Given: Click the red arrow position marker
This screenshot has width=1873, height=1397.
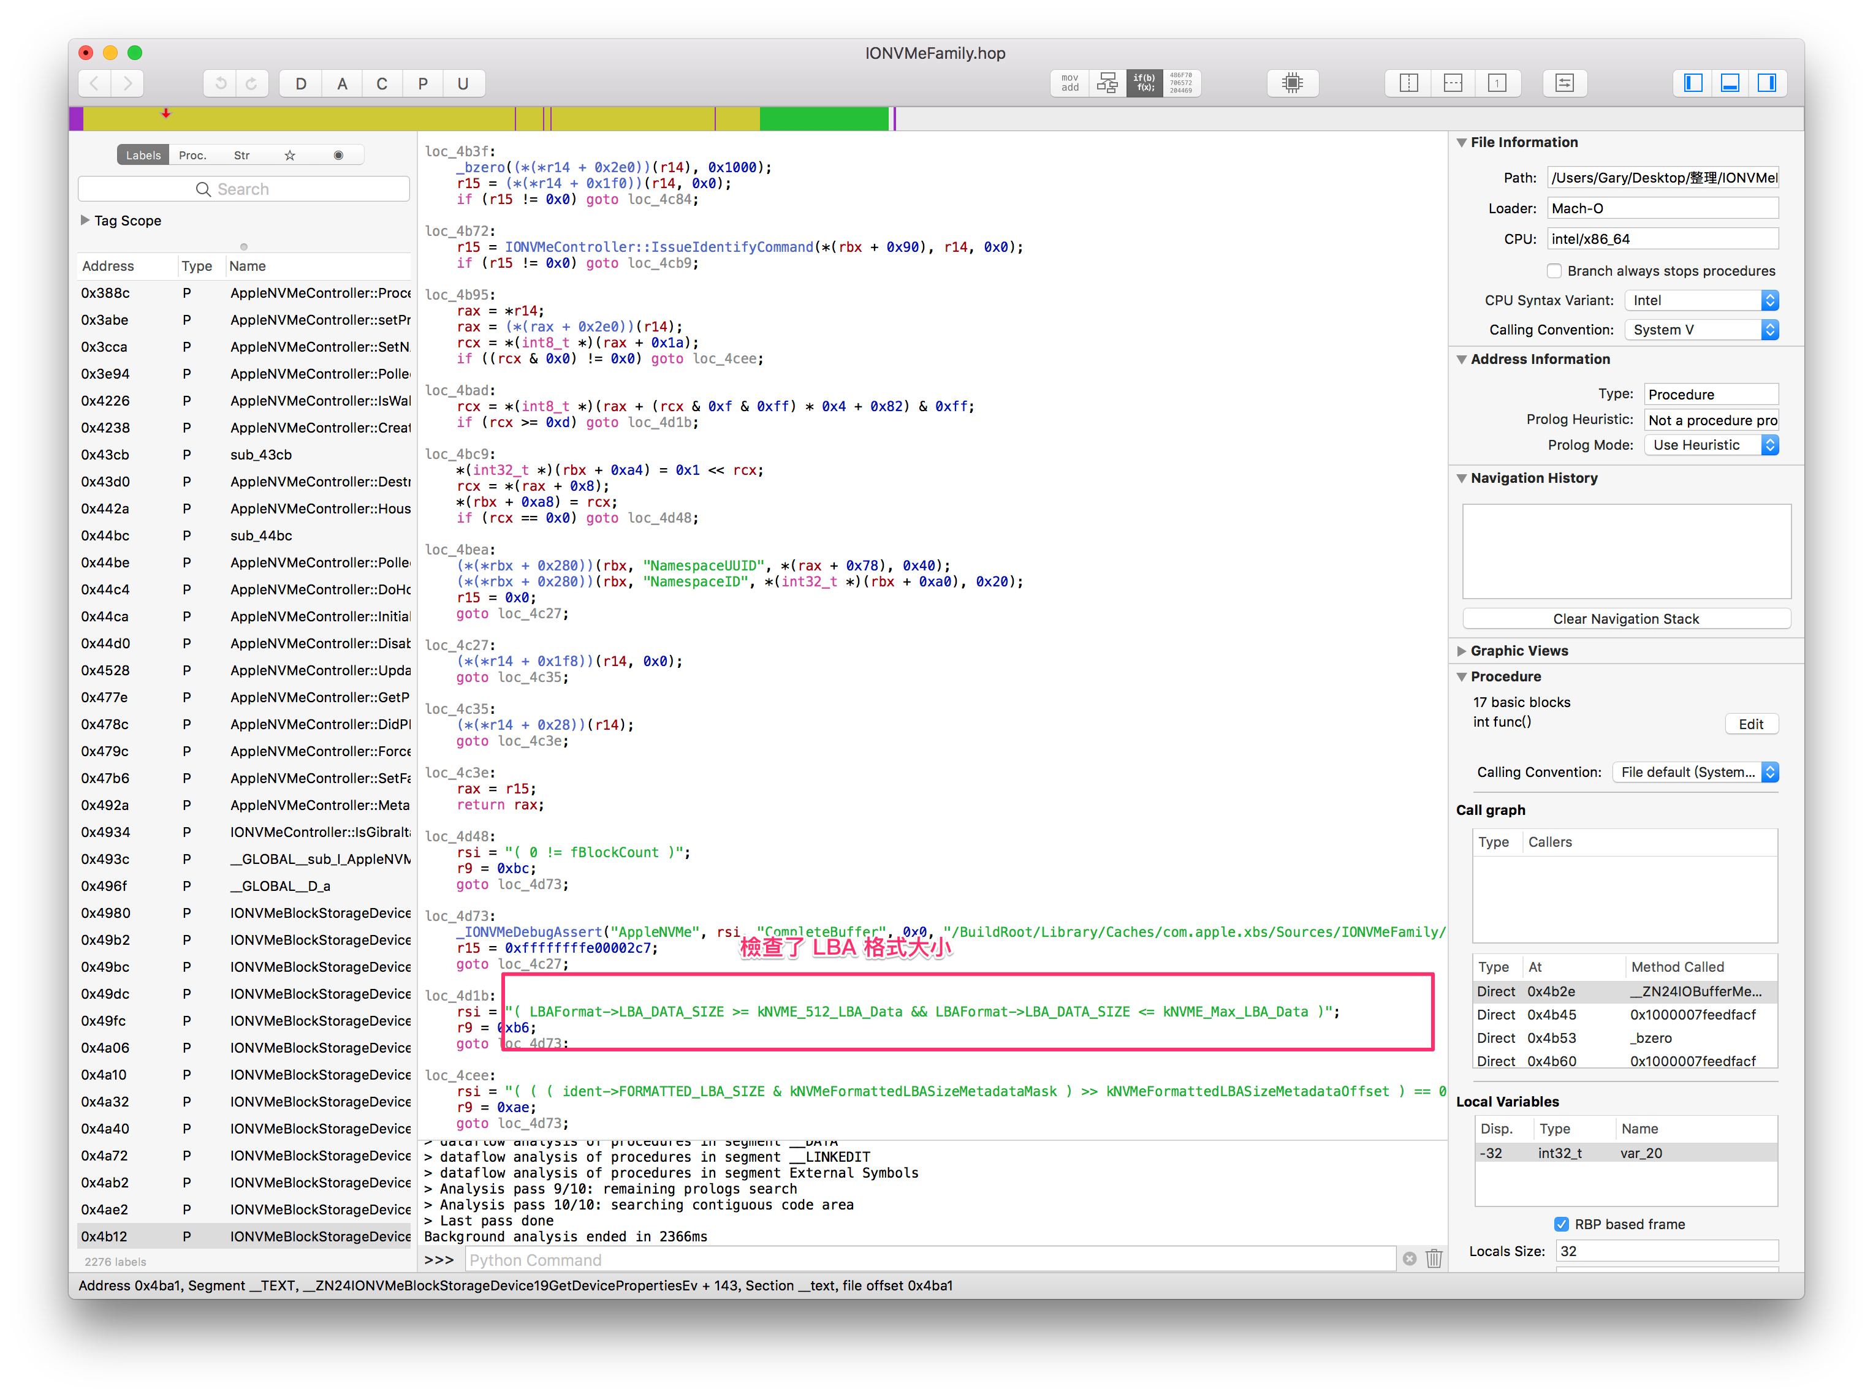Looking at the screenshot, I should click(166, 113).
